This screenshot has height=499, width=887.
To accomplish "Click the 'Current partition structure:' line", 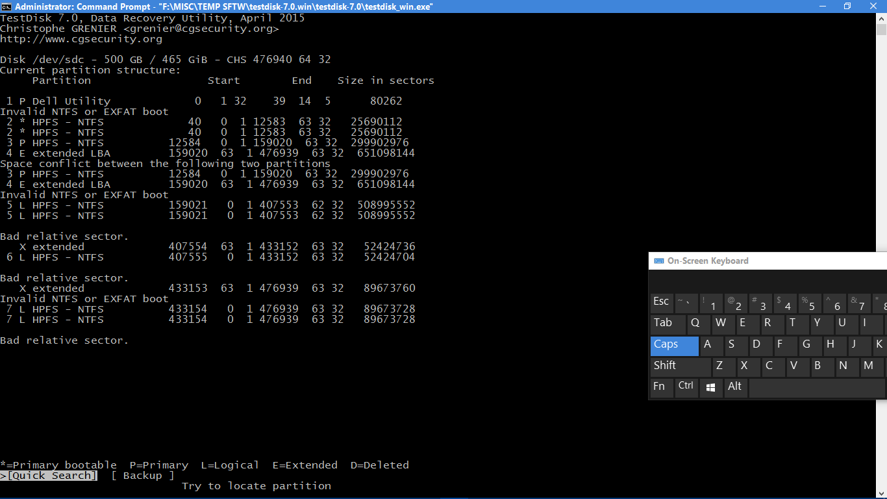I will coord(91,70).
